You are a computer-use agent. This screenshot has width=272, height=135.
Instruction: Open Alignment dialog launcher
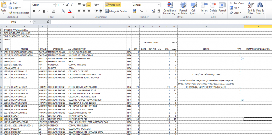129,17
